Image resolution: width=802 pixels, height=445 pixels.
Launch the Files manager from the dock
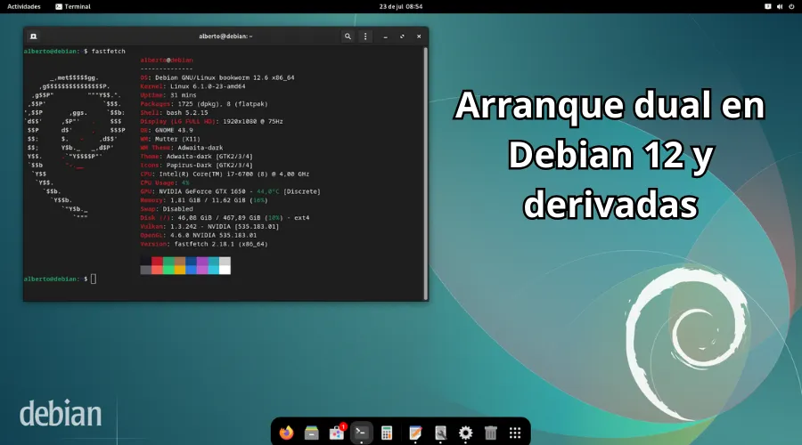coord(312,433)
